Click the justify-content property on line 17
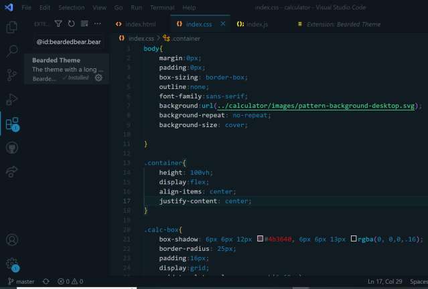This screenshot has width=428, height=289. pos(188,201)
